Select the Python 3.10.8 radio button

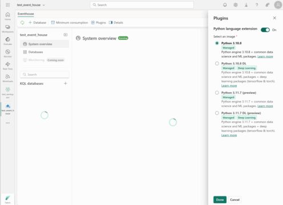click(217, 43)
